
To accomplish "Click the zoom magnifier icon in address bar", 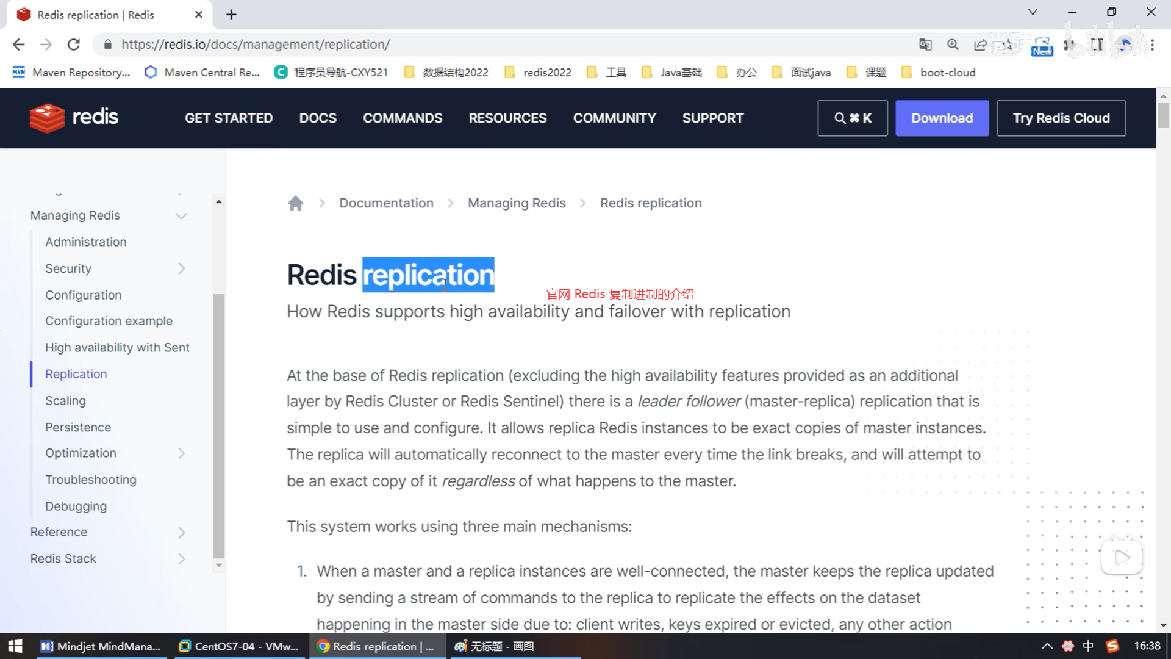I will tap(953, 45).
